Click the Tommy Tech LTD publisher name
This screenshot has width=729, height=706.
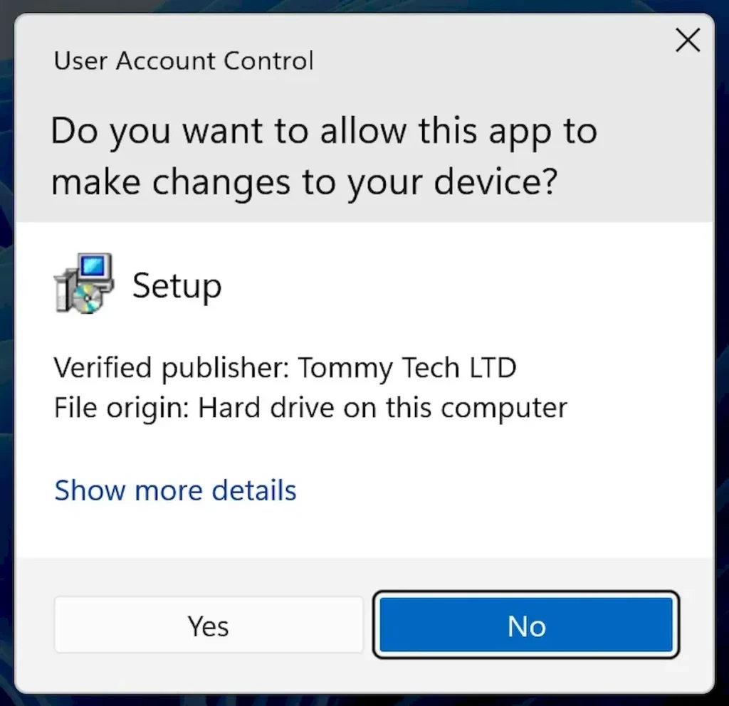(407, 368)
